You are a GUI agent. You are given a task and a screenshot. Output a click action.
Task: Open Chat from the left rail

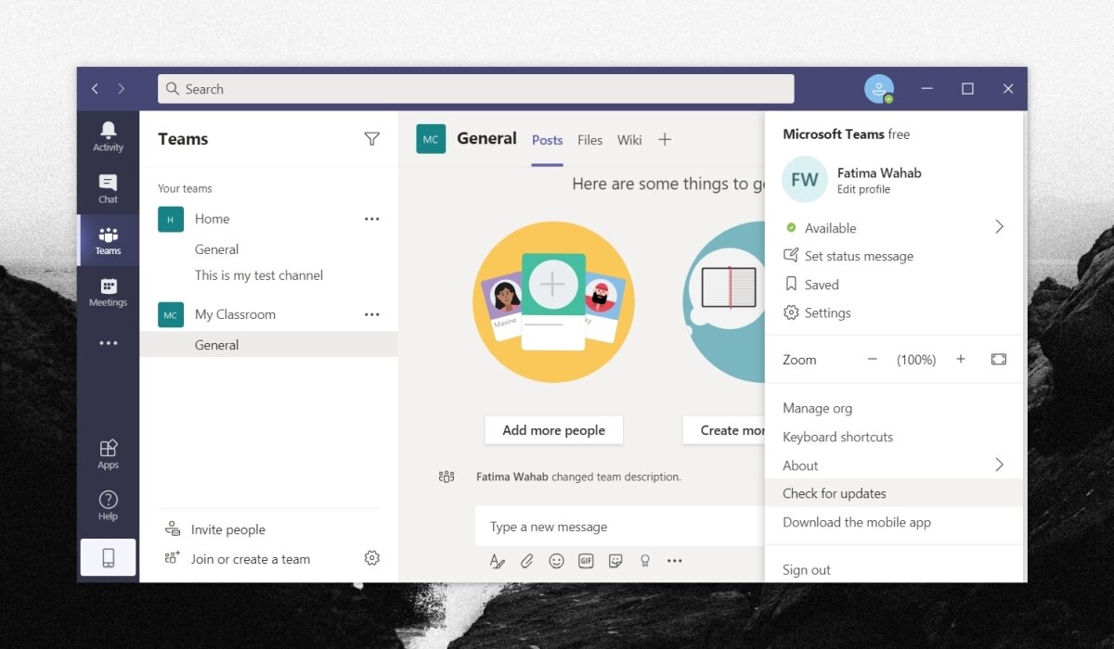[x=108, y=188]
